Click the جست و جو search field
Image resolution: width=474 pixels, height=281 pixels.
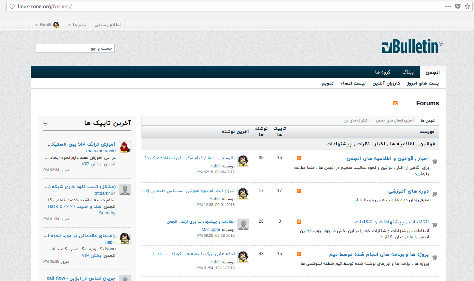pos(79,48)
